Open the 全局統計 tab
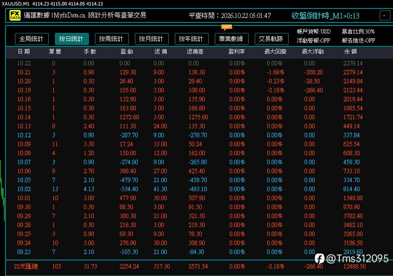The width and height of the screenshot is (393, 276). (31, 39)
